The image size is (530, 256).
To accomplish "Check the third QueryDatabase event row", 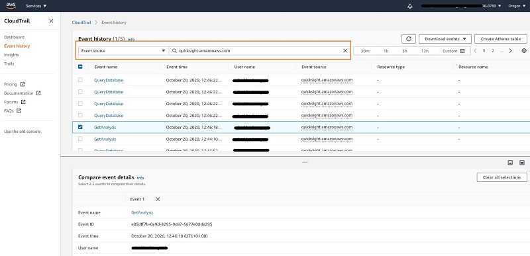I will click(x=80, y=104).
